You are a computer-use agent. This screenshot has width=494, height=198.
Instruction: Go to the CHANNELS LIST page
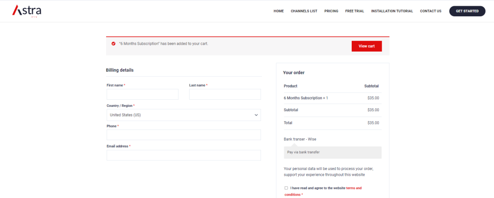304,11
